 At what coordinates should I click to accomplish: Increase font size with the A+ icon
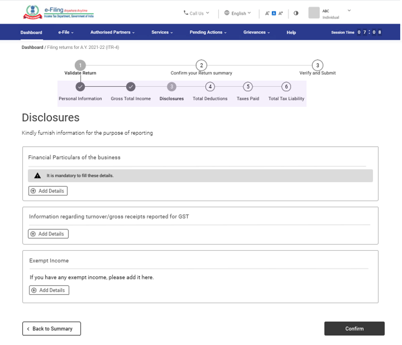click(281, 13)
